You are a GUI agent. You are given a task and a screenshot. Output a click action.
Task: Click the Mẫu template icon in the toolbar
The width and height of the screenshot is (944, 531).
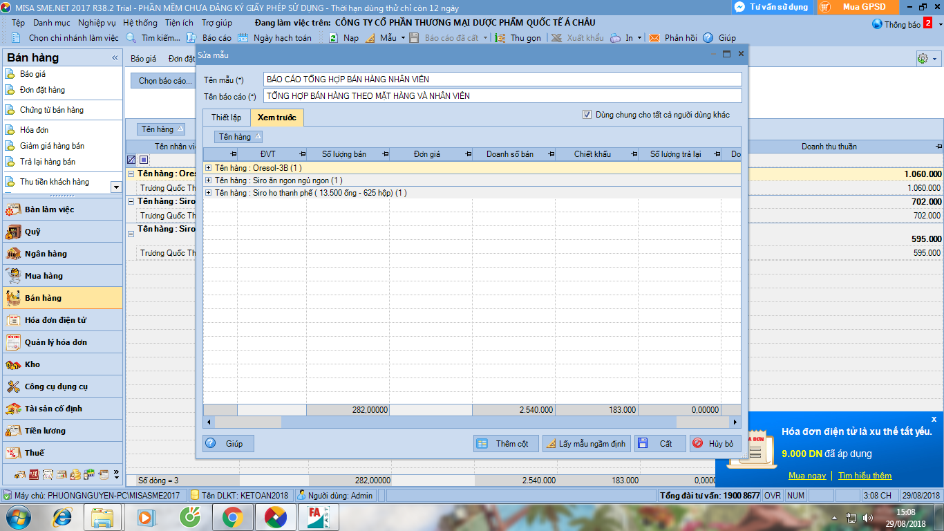click(370, 38)
